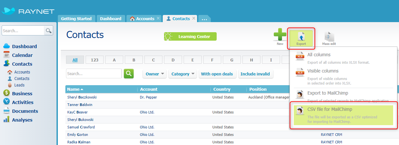The width and height of the screenshot is (399, 145).
Task: Open Calendar in the sidebar
Action: pyautogui.click(x=22, y=55)
